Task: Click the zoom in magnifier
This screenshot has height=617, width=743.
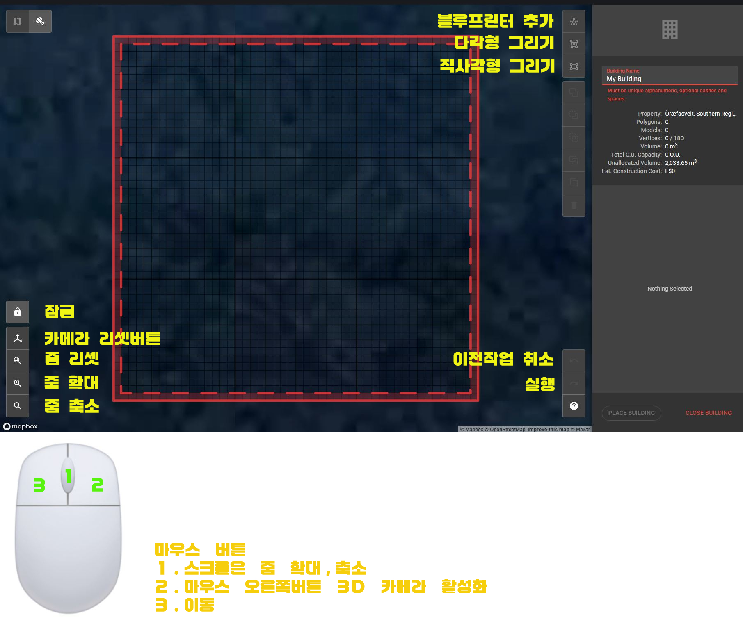Action: (18, 383)
